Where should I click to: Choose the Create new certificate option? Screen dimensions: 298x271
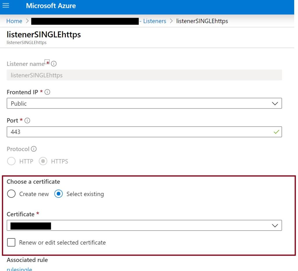coord(11,194)
